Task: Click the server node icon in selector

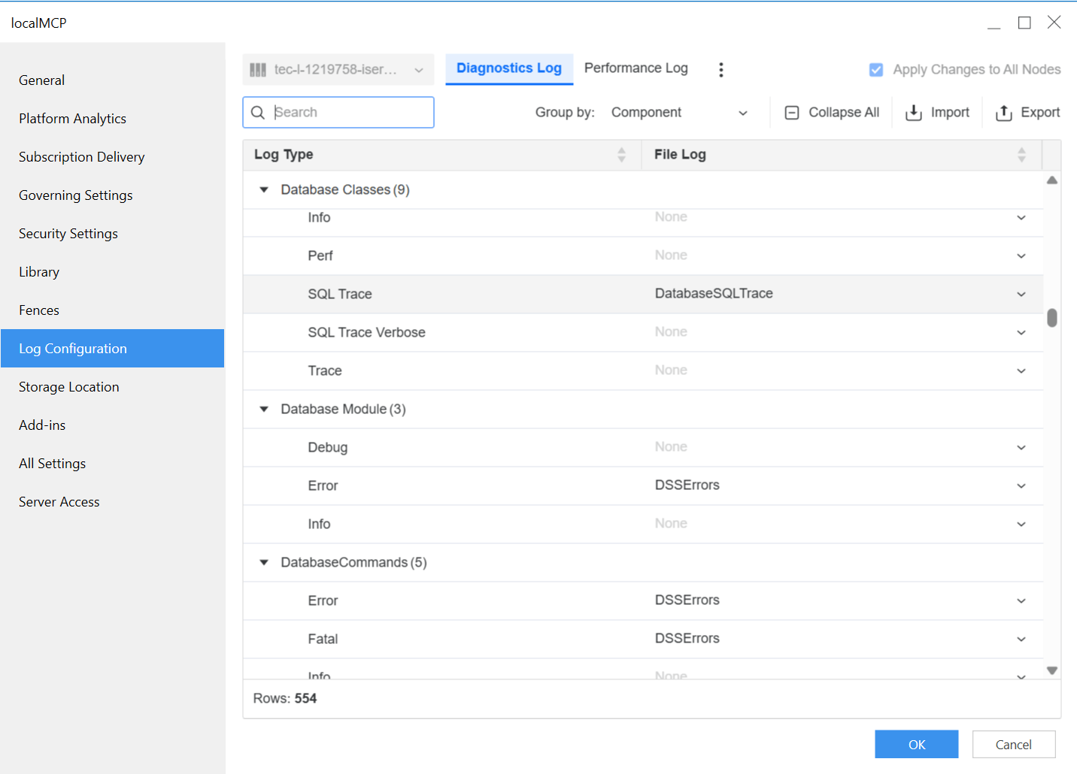Action: coord(258,70)
